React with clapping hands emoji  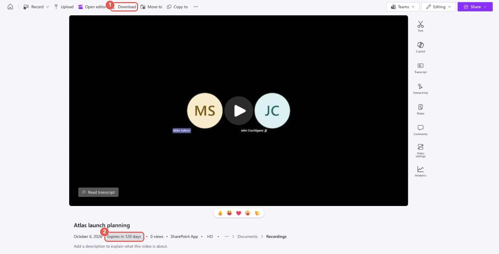pyautogui.click(x=257, y=213)
